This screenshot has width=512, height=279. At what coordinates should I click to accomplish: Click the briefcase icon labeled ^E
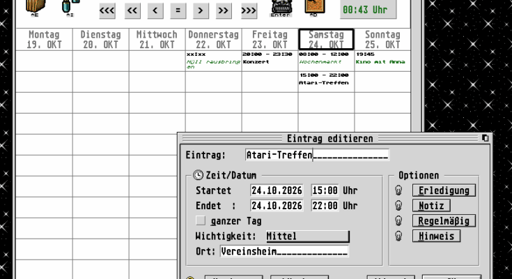click(x=36, y=7)
